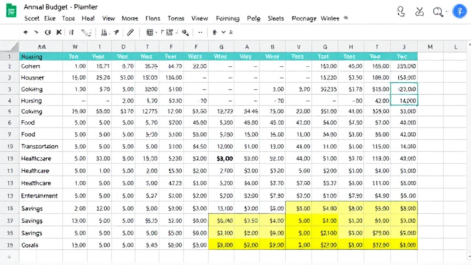Viewport: 471px width, 265px height.
Task: Open the Fehninig menu
Action: pyautogui.click(x=228, y=18)
